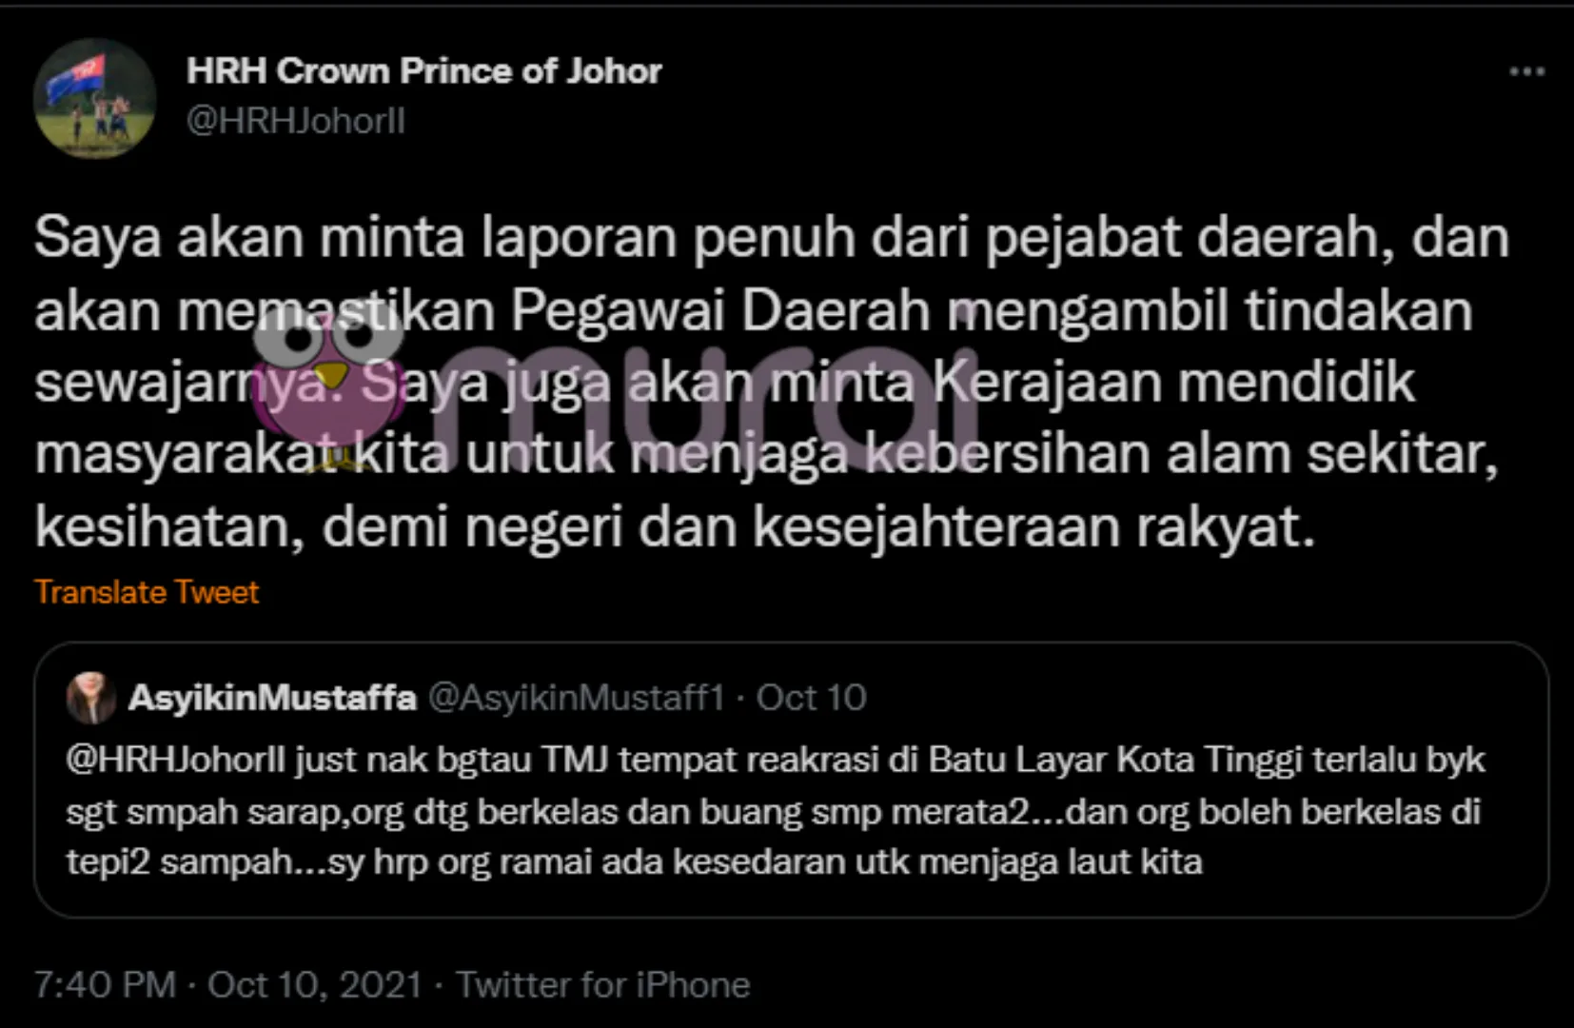Viewport: 1574px width, 1028px height.
Task: Click the @HRHJohorII handle below the name
Action: (296, 121)
